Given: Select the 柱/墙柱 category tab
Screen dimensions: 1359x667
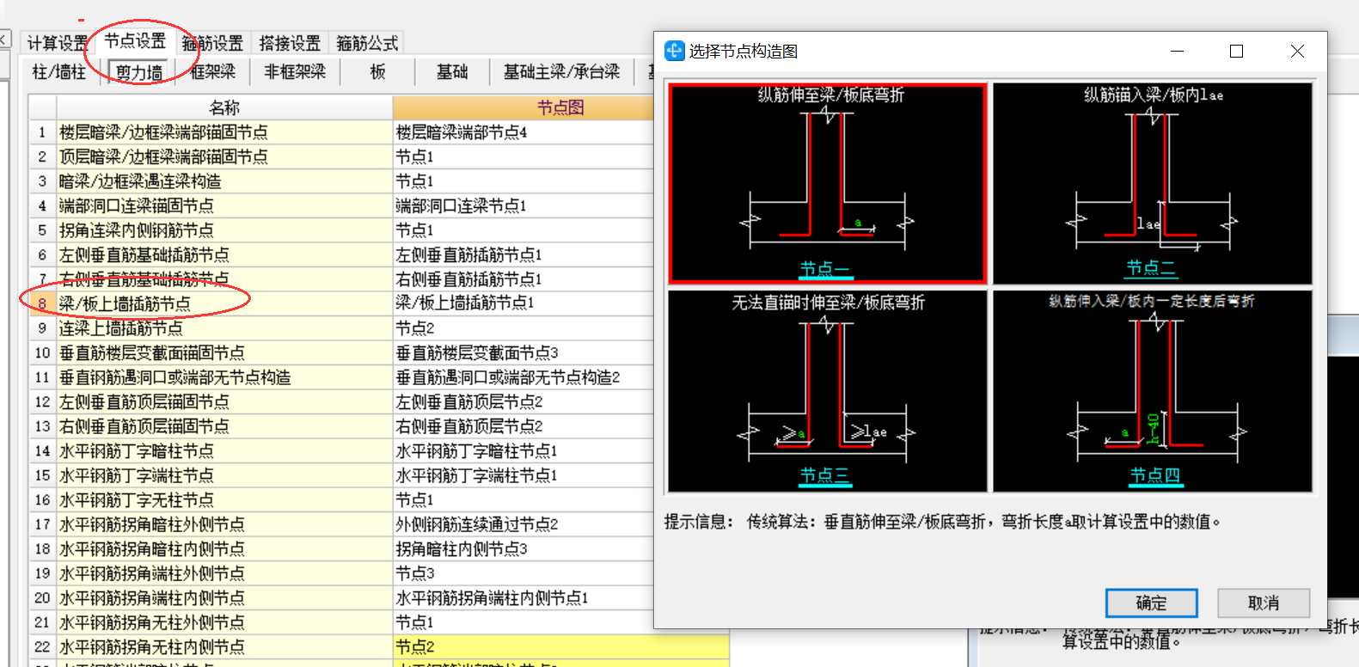Looking at the screenshot, I should tap(59, 72).
